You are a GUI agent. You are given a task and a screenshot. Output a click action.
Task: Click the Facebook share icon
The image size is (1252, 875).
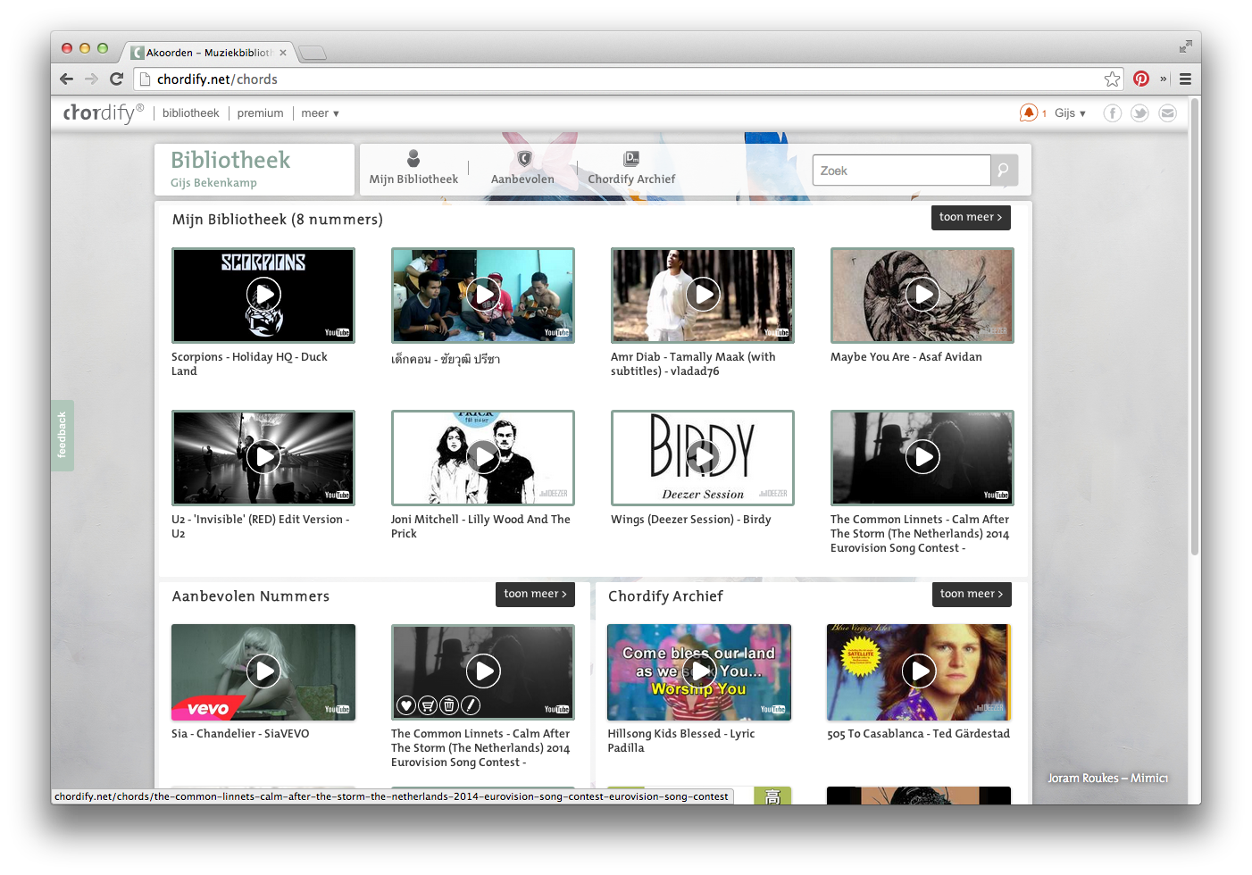pyautogui.click(x=1112, y=113)
